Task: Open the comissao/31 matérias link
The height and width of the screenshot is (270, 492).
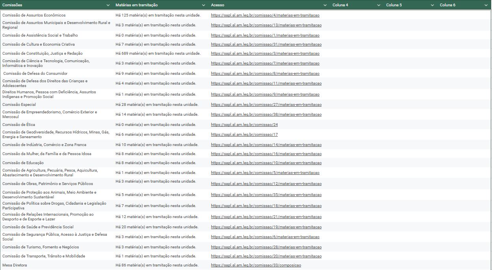Action: coord(266,44)
